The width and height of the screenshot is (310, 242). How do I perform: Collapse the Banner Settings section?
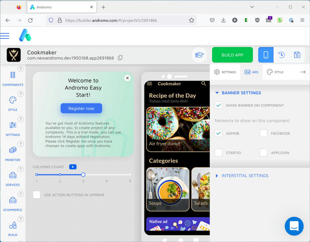click(x=238, y=93)
